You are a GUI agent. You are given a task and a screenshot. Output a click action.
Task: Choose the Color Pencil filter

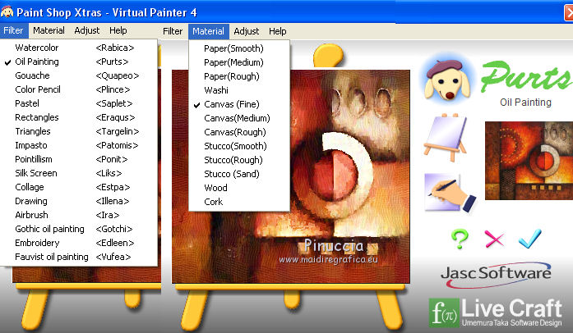pos(79,89)
